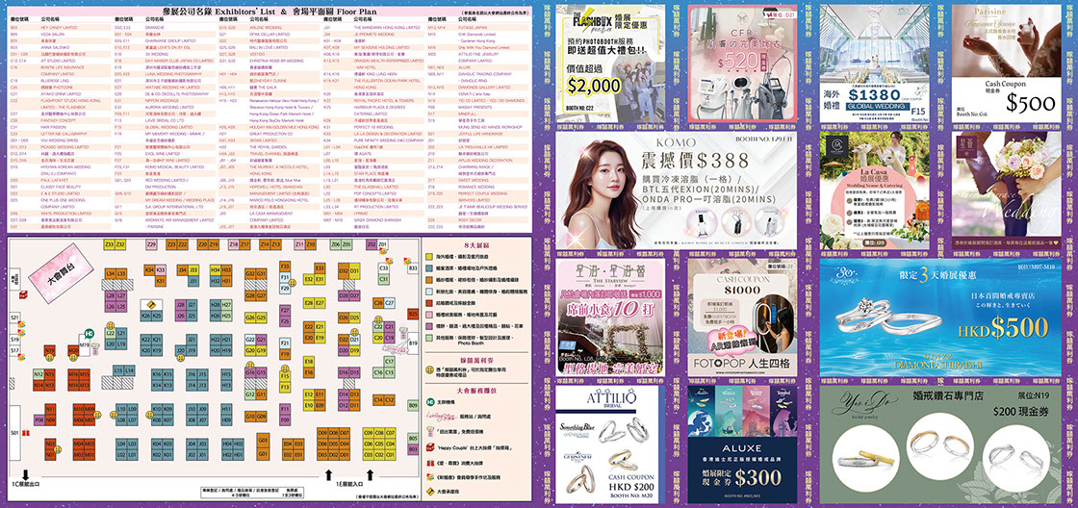Open the Global Wedding $1380 overseas coupon
Image resolution: width=1078 pixels, height=508 pixels.
(x=875, y=63)
